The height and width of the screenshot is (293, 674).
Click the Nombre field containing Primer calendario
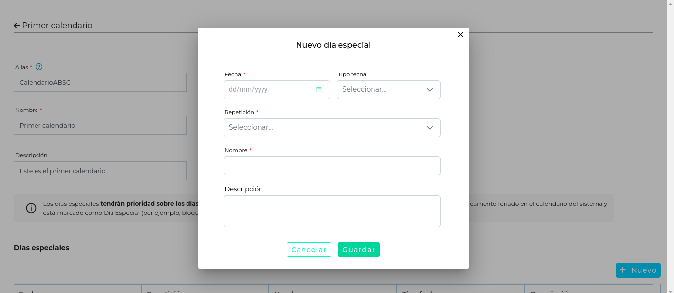click(100, 125)
